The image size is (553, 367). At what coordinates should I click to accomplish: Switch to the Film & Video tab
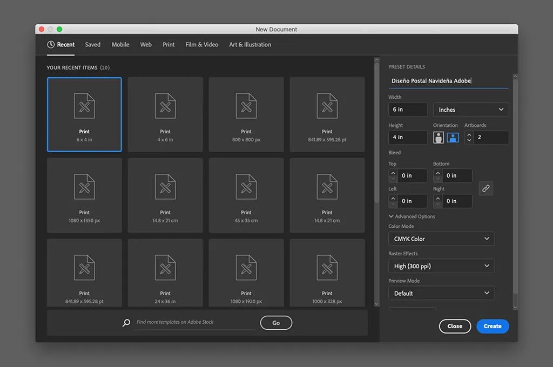click(x=201, y=44)
